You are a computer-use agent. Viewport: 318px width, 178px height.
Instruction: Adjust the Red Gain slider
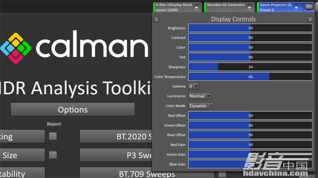[250, 145]
